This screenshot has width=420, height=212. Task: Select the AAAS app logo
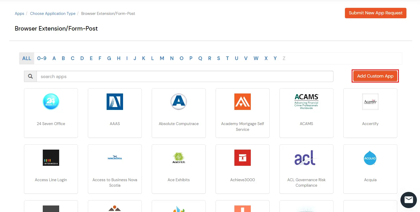pos(115,102)
